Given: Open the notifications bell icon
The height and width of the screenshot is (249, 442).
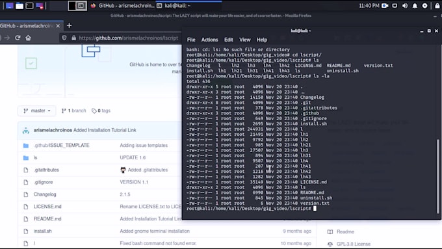Looking at the screenshot, I should point(415,6).
